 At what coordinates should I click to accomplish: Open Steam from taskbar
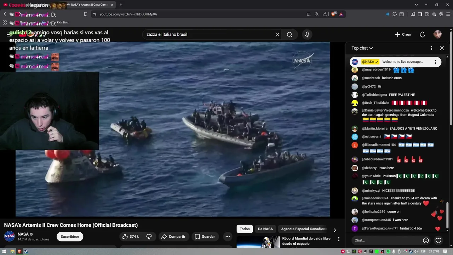[x=25, y=251]
